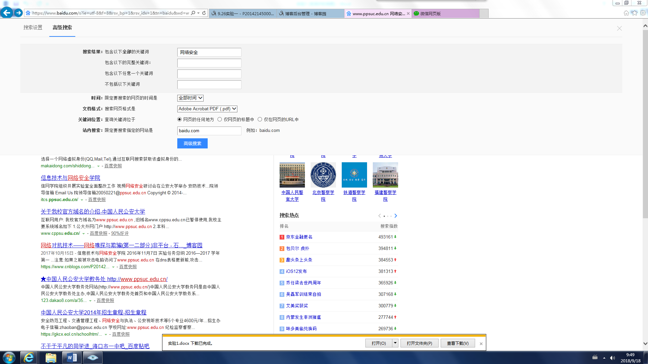Edit the 包含以下全部的关键词 field containing 网络安全
The height and width of the screenshot is (364, 648).
pos(209,52)
